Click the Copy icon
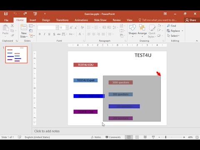This screenshot has height=150, width=200. (12, 30)
